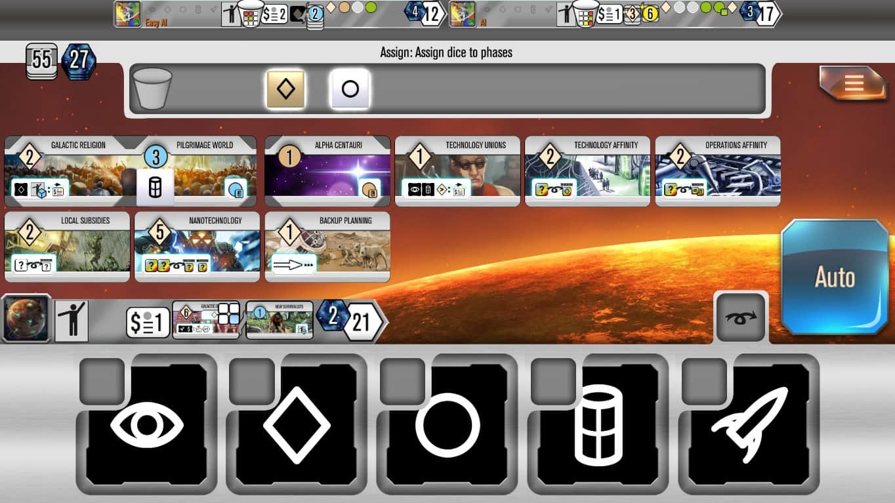
Task: Select the Develop diamond phase icon
Action: (297, 425)
